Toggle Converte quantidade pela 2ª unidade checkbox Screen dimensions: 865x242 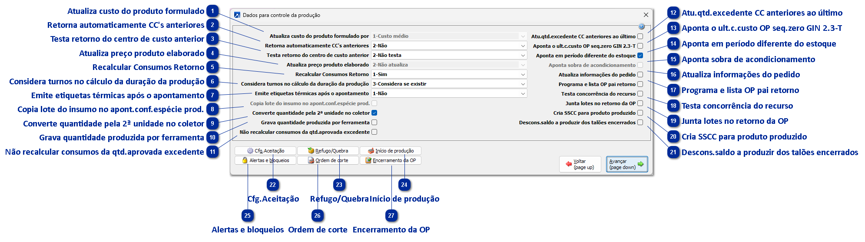click(x=374, y=113)
